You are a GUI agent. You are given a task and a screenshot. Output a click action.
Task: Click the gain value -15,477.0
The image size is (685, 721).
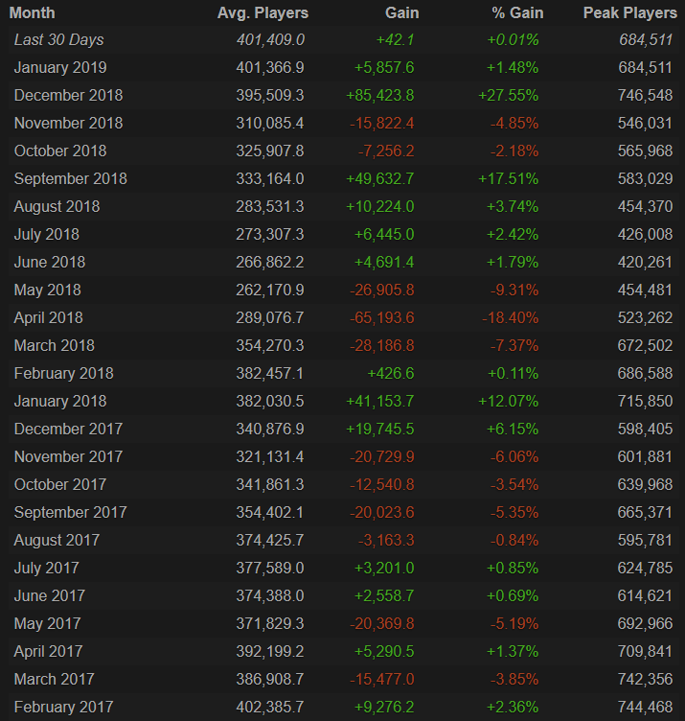tap(382, 679)
